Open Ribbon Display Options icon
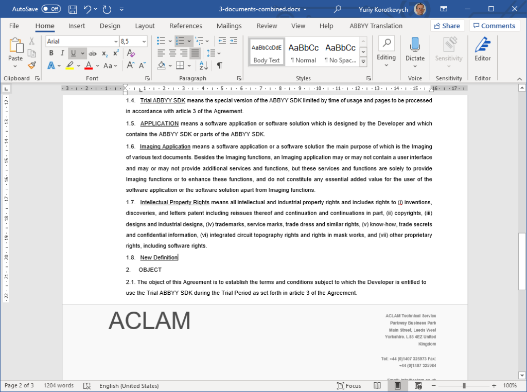The height and width of the screenshot is (392, 527). 444,9
